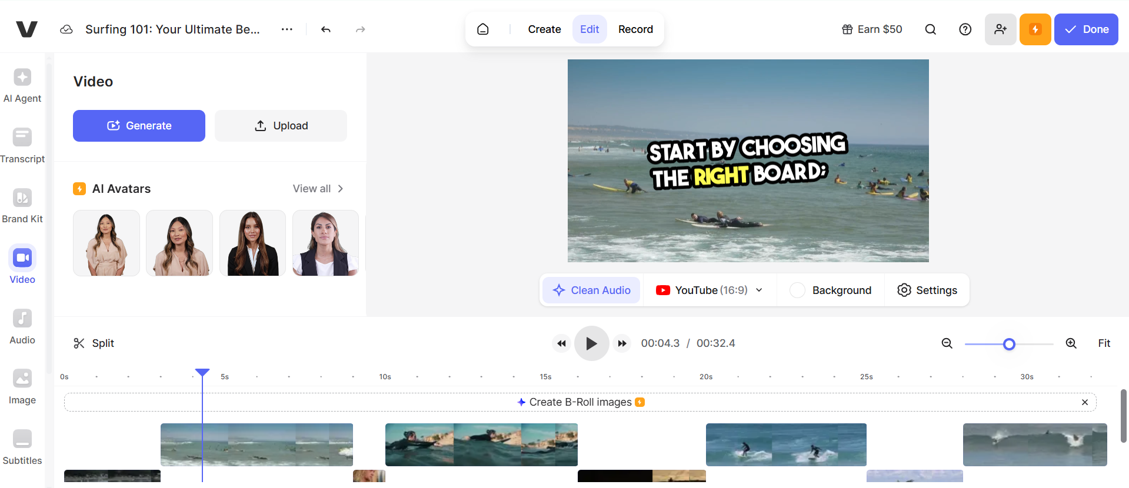Dismiss the Create B-Roll images banner
1129x488 pixels.
1085,402
